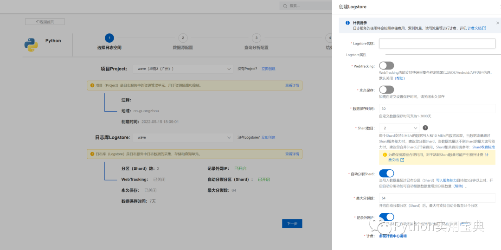This screenshot has width=501, height=250.
Task: Toggle the permanent storage (永久保存) switch
Action: (x=386, y=90)
